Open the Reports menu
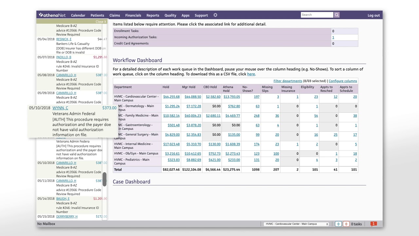This screenshot has width=419, height=236. coord(153,15)
